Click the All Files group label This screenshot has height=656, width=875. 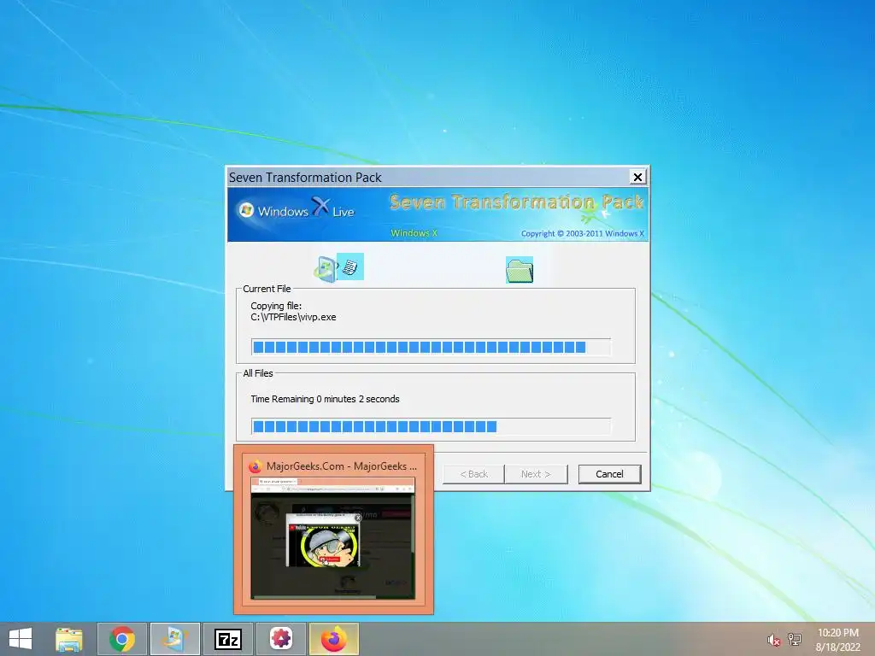(x=258, y=374)
